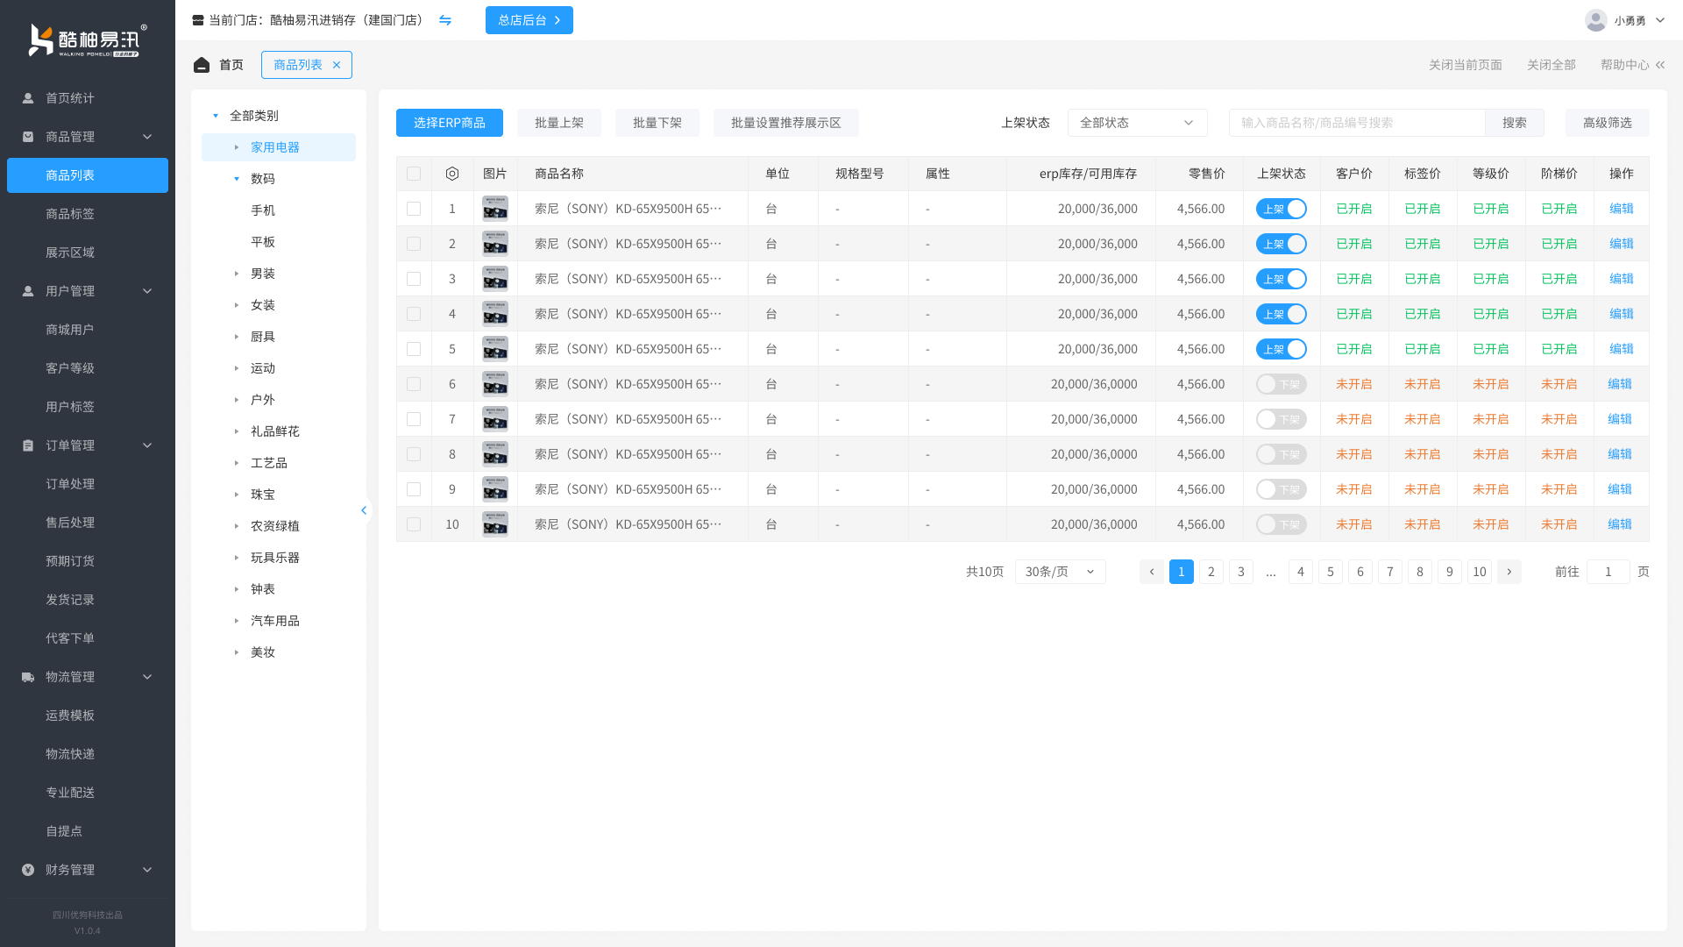
Task: Click the product search input field
Action: pos(1356,123)
